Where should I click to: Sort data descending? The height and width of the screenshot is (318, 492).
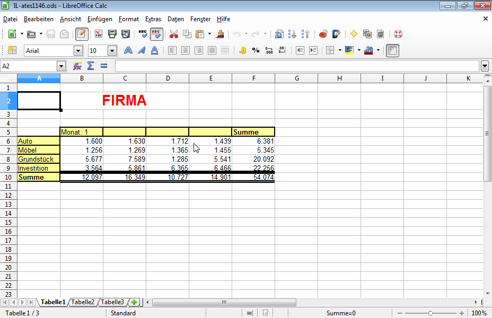[x=305, y=34]
